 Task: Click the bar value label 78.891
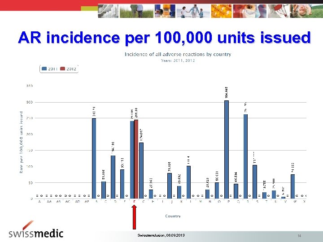click(x=169, y=167)
